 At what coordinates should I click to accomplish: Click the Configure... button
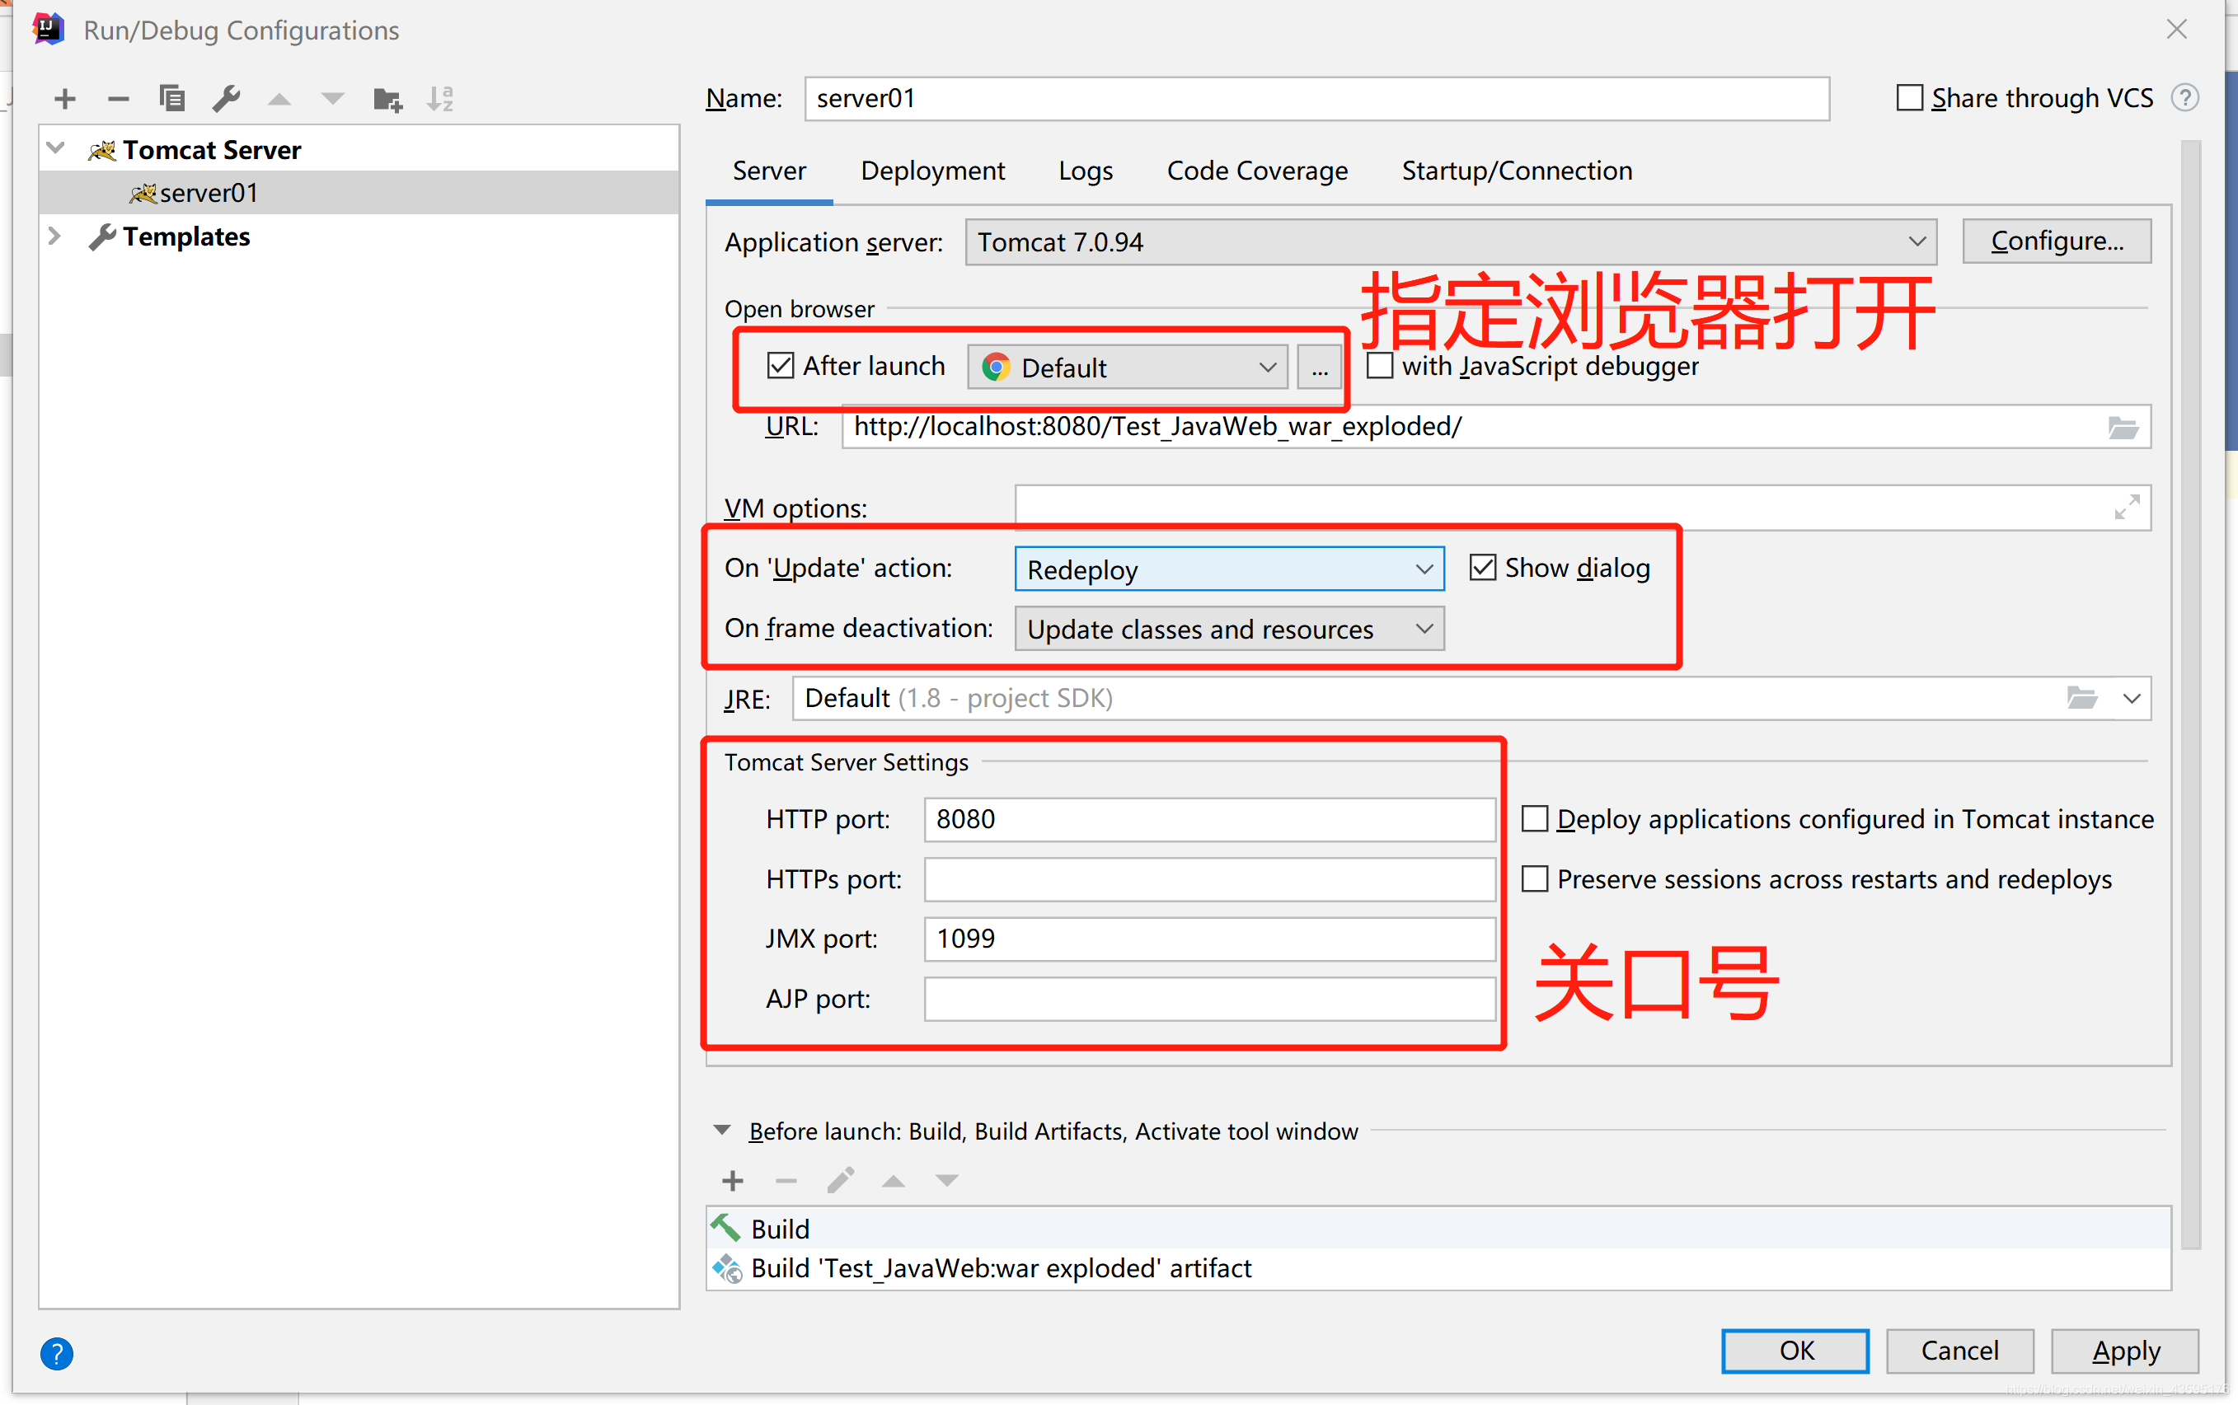tap(2057, 241)
